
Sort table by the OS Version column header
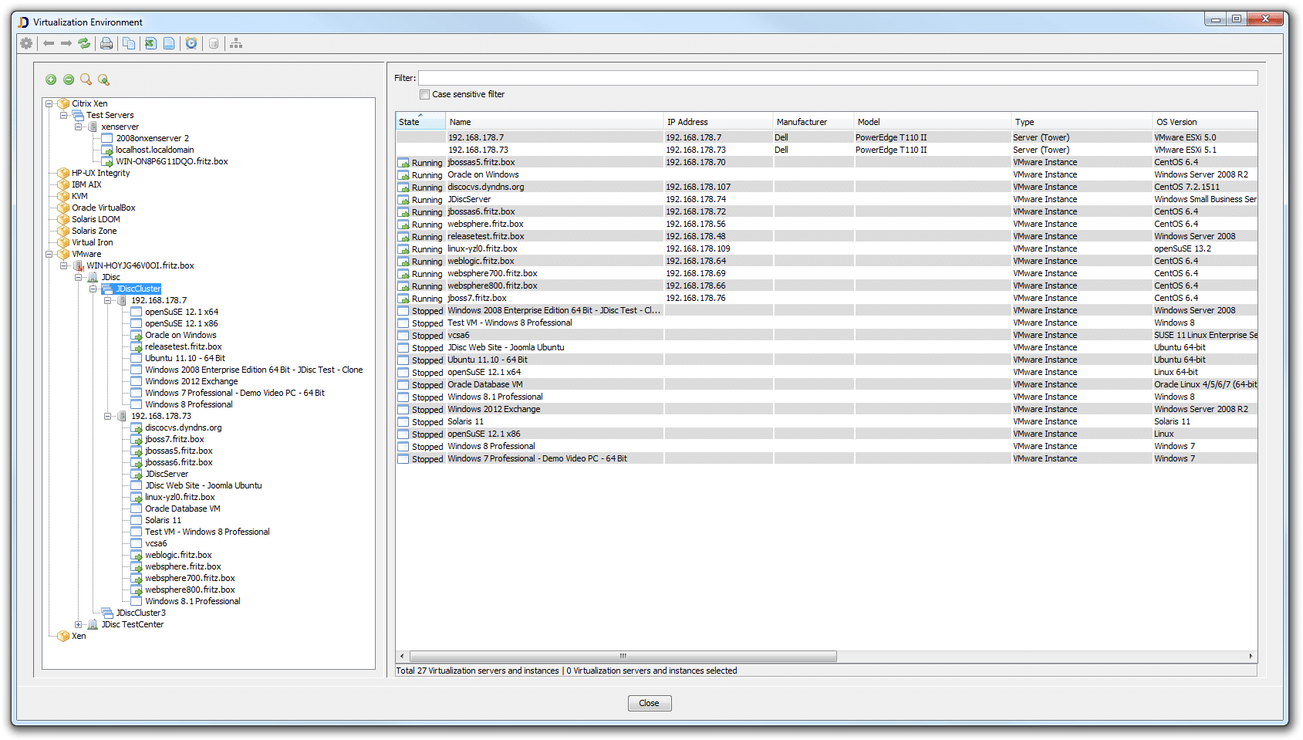tap(1203, 122)
